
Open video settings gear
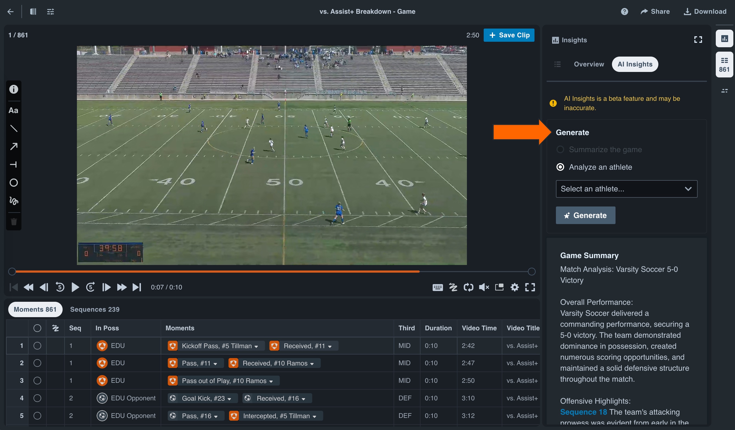(x=514, y=287)
